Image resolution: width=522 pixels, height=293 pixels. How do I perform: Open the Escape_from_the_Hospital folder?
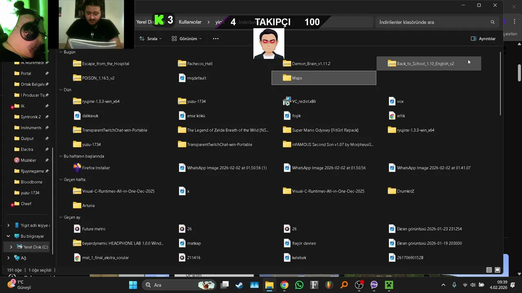click(x=101, y=63)
